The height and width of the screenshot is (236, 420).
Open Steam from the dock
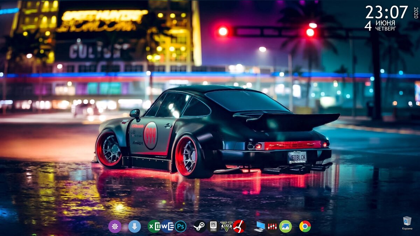pos(200,227)
